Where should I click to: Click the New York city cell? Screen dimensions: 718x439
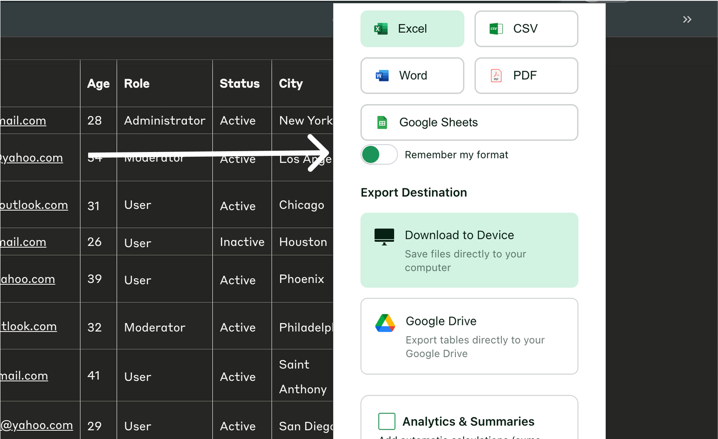click(302, 121)
